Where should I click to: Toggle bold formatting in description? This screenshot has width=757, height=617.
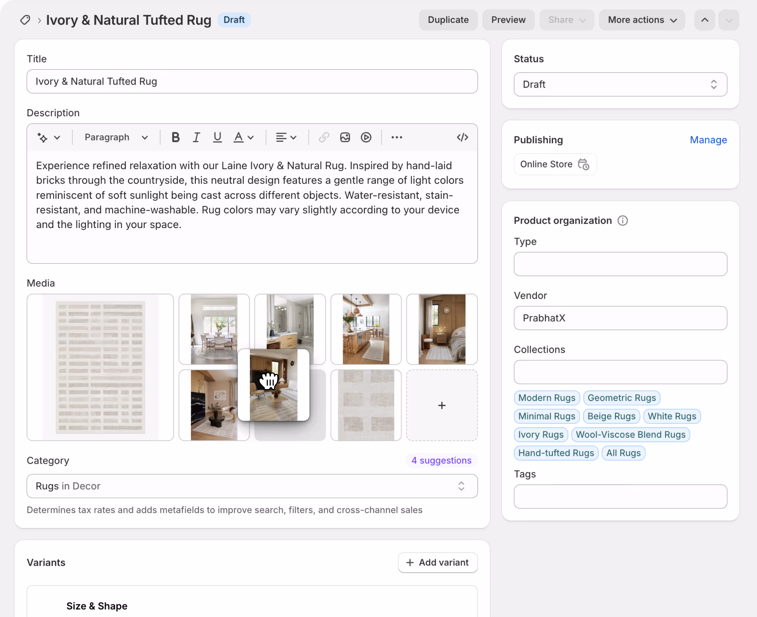point(175,137)
